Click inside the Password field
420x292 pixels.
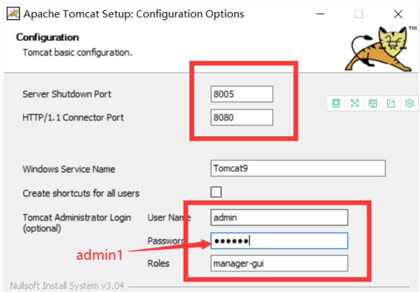click(279, 240)
